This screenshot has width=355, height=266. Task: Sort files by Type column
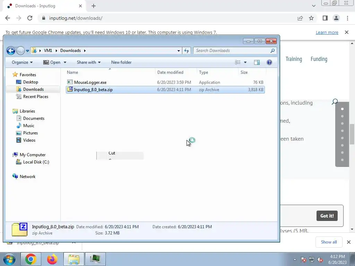point(218,72)
